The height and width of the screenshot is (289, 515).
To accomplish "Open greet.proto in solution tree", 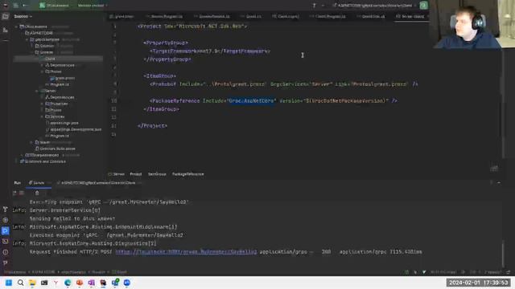I will (x=63, y=78).
